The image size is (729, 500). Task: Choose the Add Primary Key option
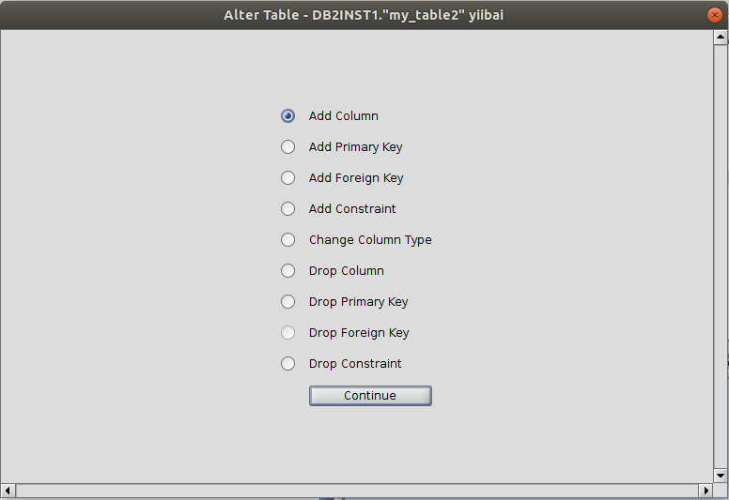click(x=288, y=147)
